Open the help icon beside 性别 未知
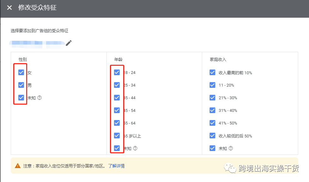 [x=39, y=98]
